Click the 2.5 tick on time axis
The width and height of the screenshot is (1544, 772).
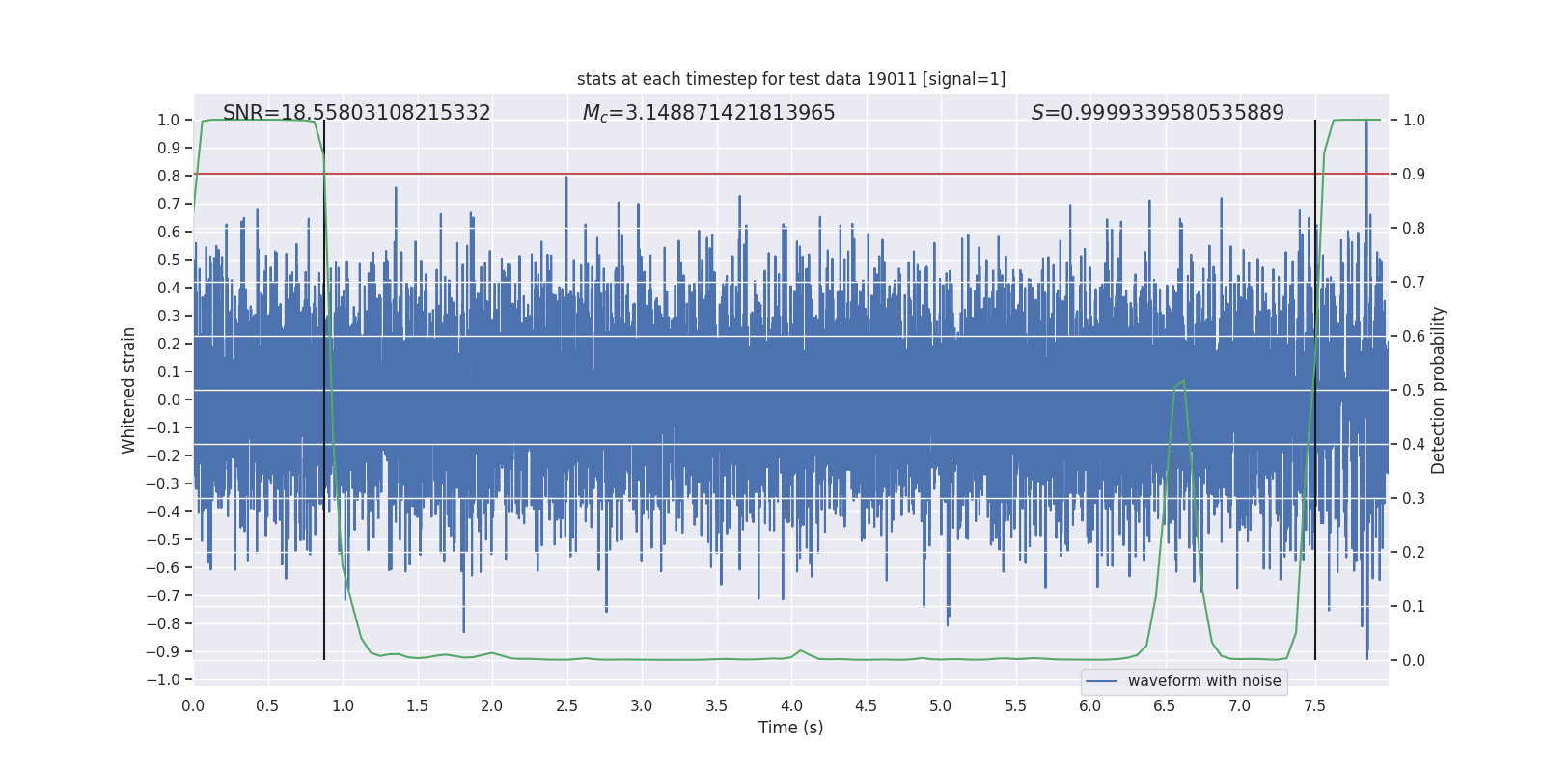click(x=566, y=705)
